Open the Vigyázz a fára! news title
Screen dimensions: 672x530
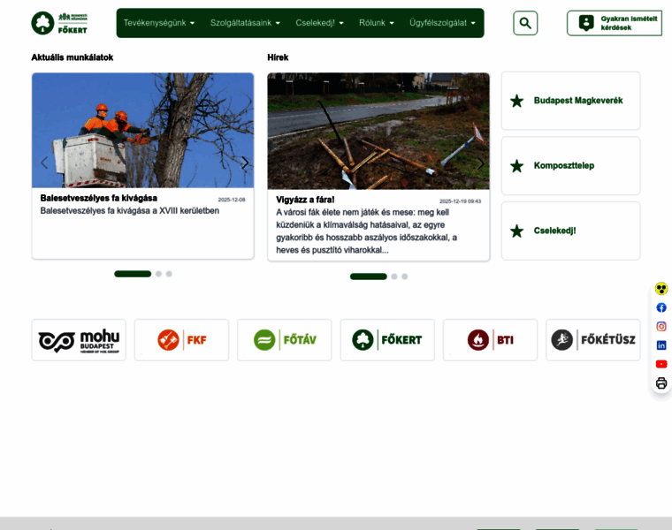(x=305, y=200)
